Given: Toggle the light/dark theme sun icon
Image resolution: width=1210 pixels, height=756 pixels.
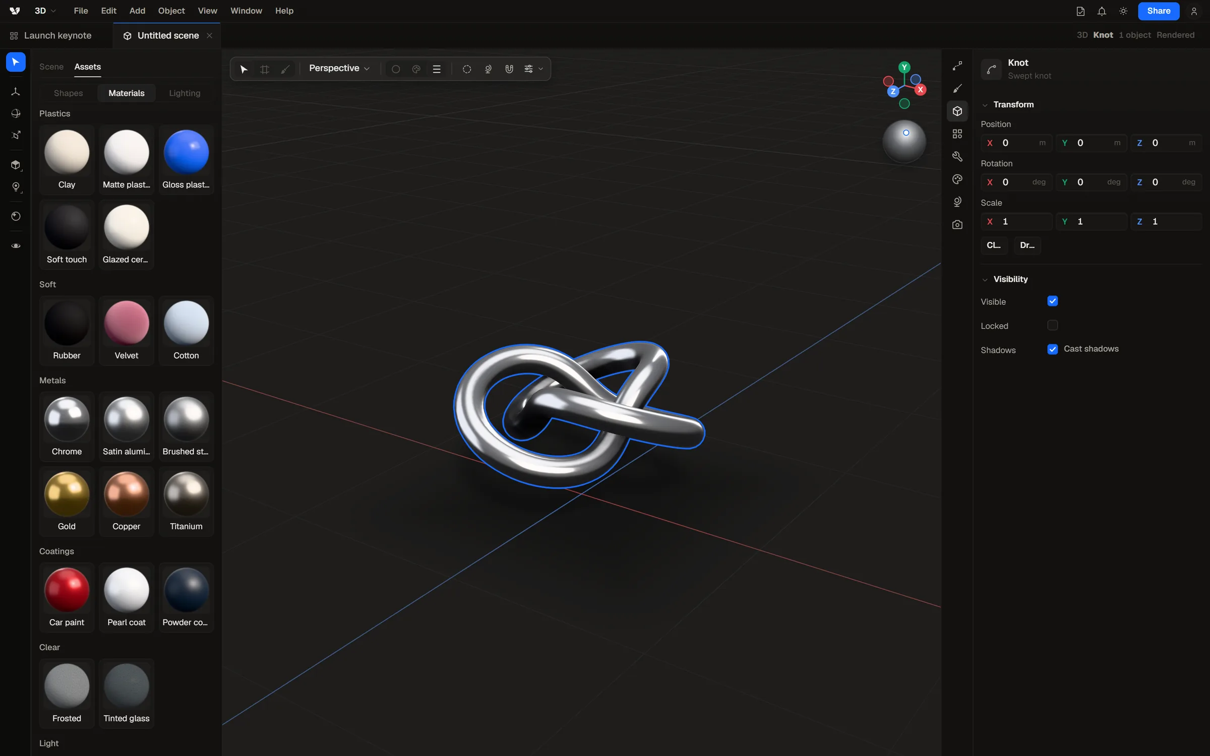Looking at the screenshot, I should (x=1123, y=11).
